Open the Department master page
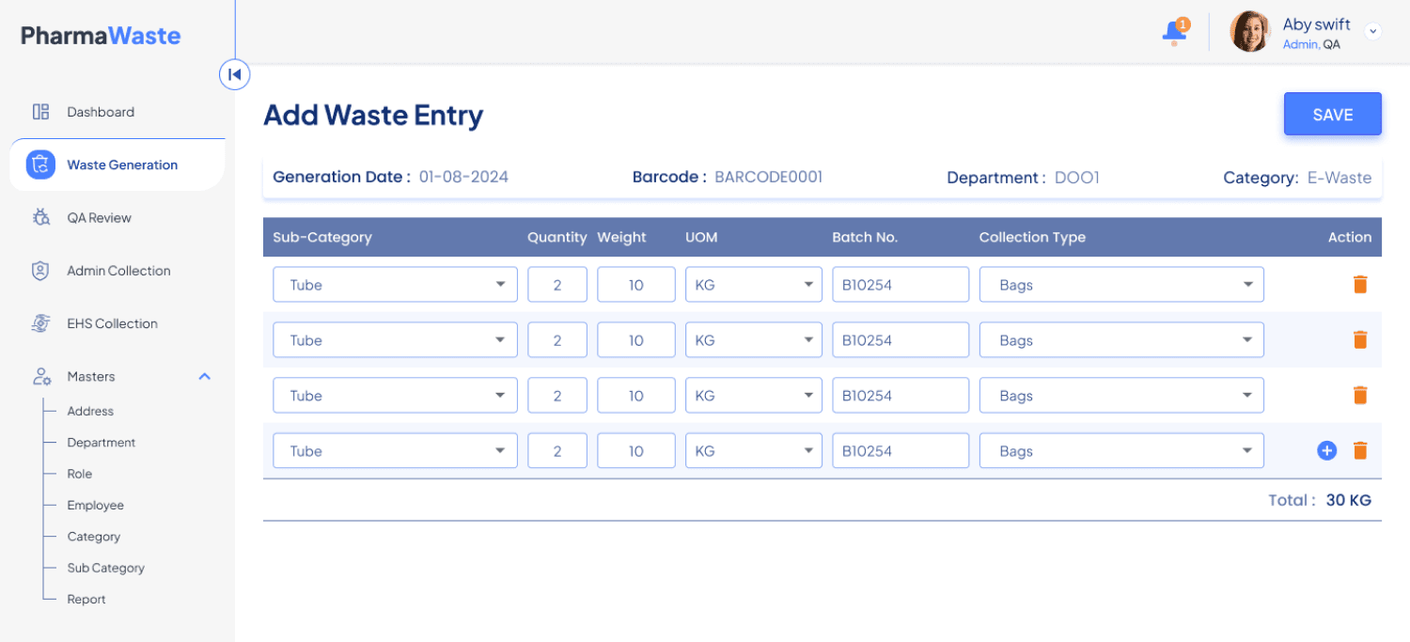This screenshot has height=642, width=1410. click(x=101, y=442)
